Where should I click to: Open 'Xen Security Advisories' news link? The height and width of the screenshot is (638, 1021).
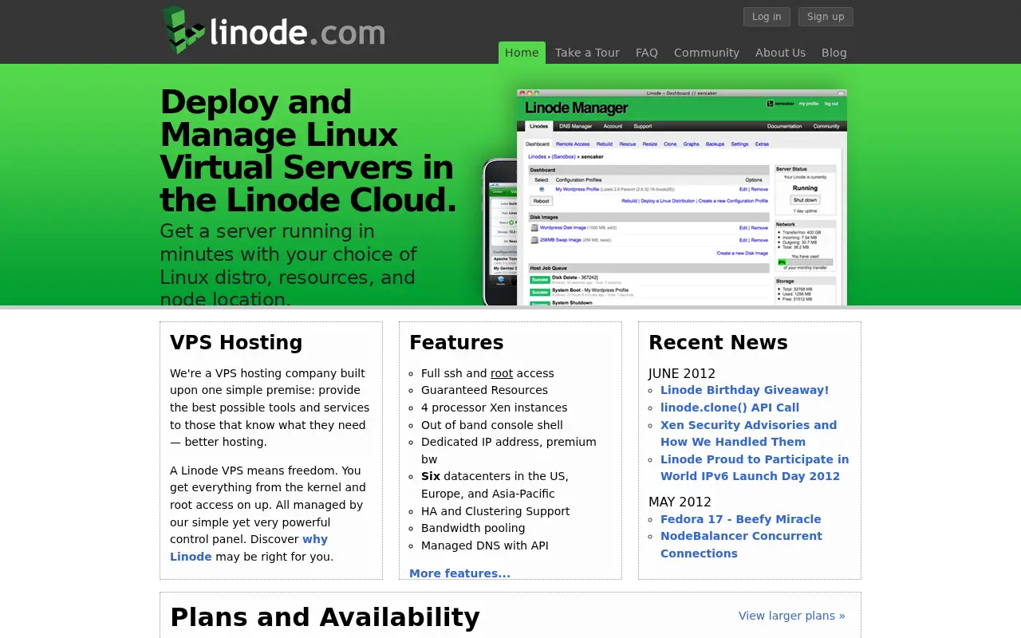coord(748,433)
